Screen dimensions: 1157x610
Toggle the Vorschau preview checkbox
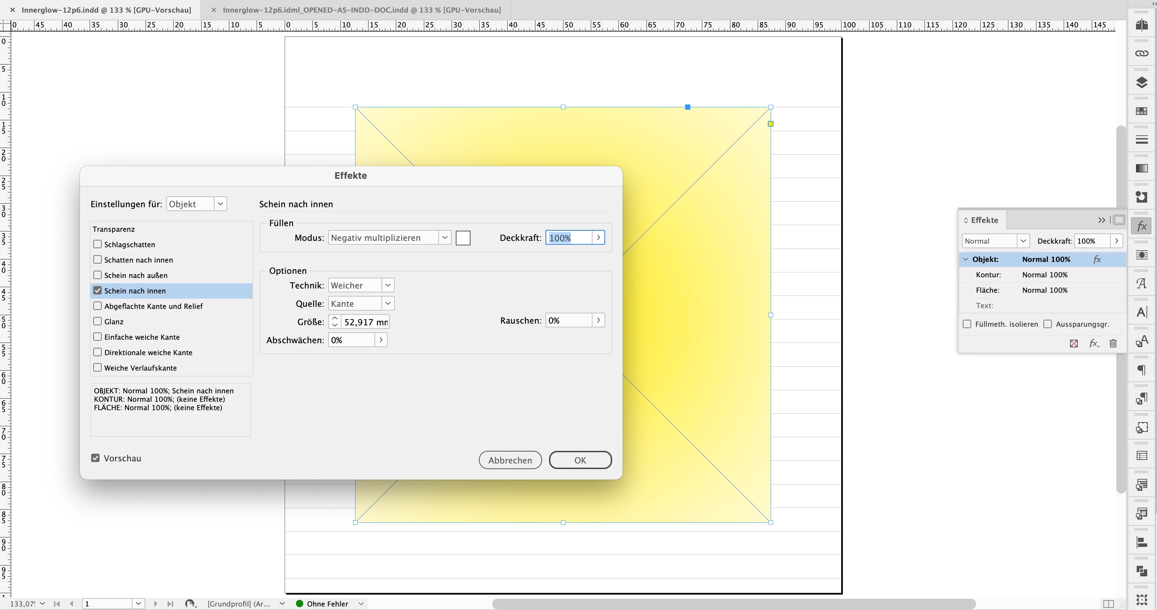[x=95, y=458]
